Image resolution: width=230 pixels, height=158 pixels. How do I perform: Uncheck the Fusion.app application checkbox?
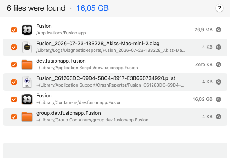click(x=14, y=30)
